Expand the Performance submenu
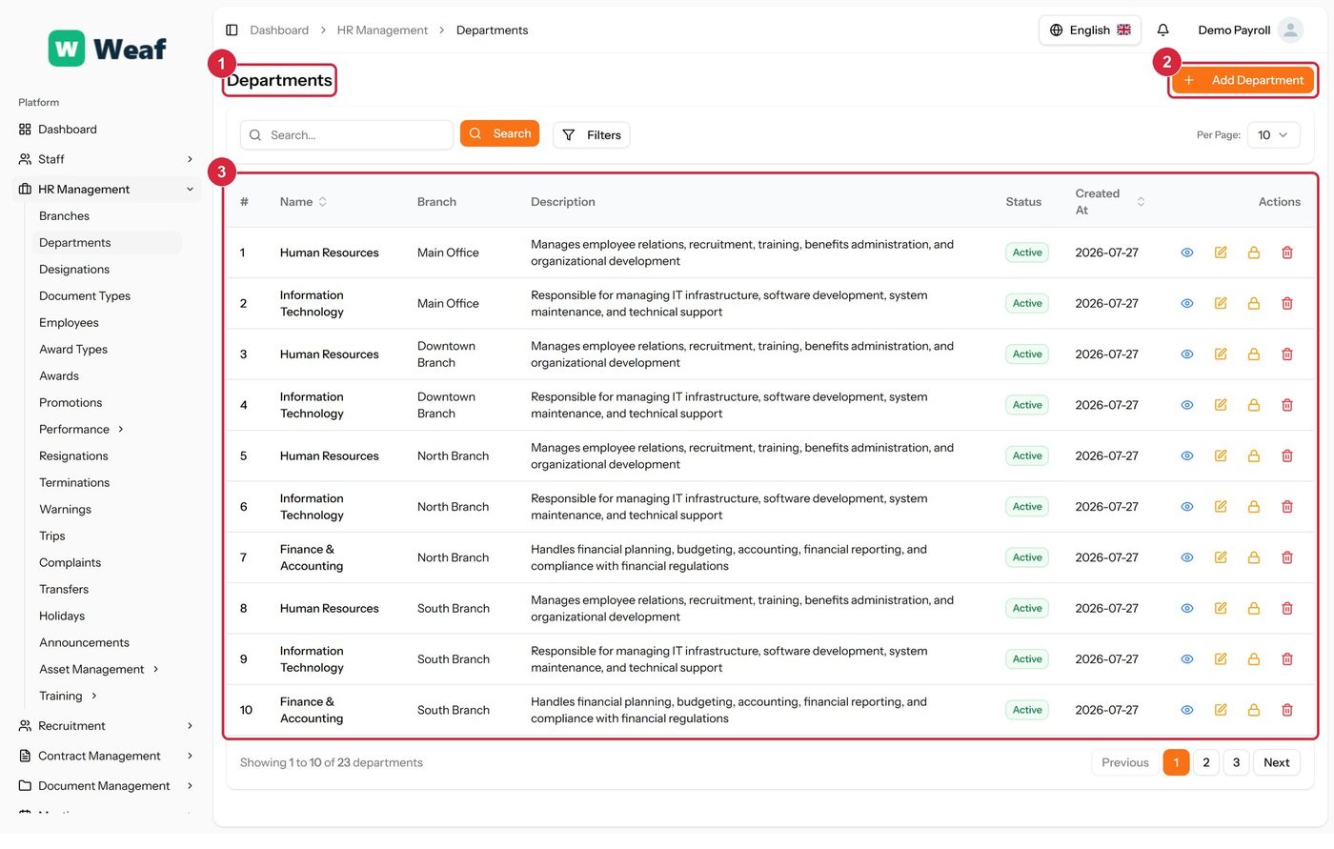The height and width of the screenshot is (849, 1334). 81,430
